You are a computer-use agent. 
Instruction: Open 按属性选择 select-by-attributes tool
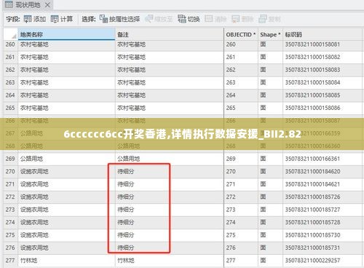119,19
